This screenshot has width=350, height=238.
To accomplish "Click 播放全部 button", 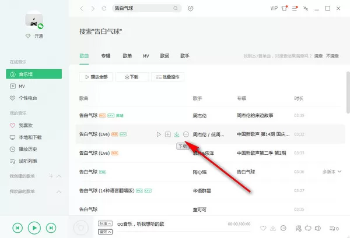I will point(96,77).
